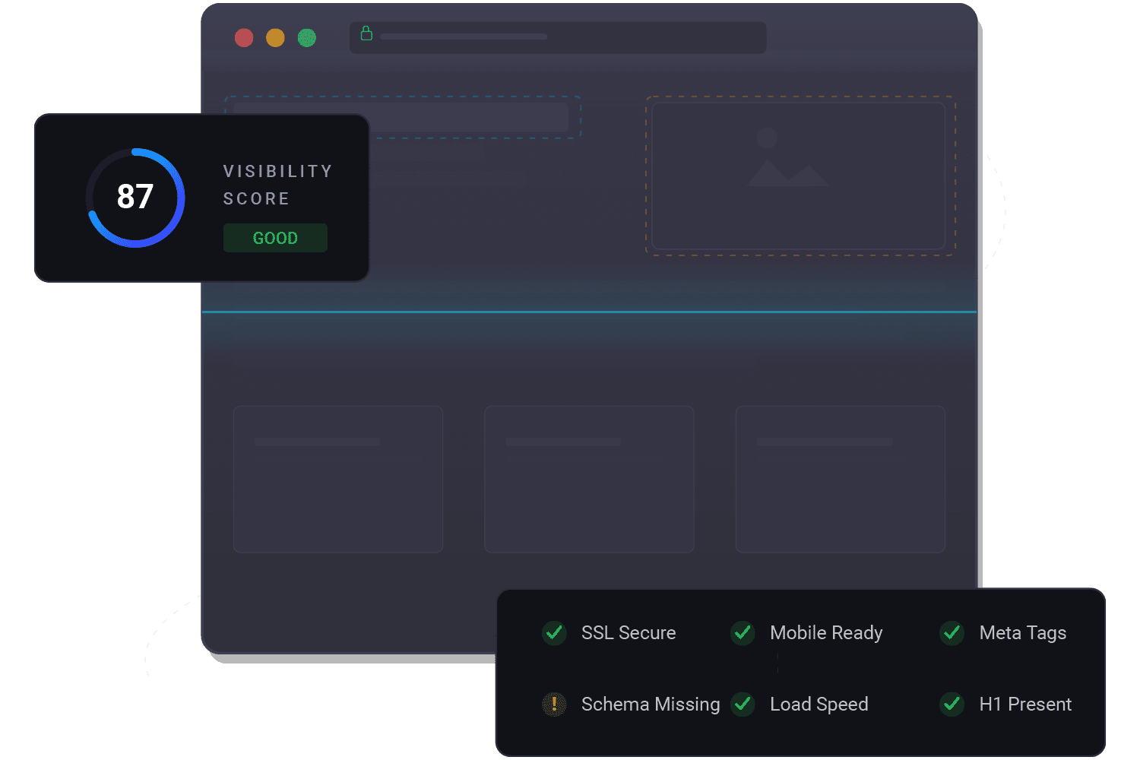Click the H1 Present checkmark icon
The height and width of the screenshot is (760, 1140).
[952, 705]
